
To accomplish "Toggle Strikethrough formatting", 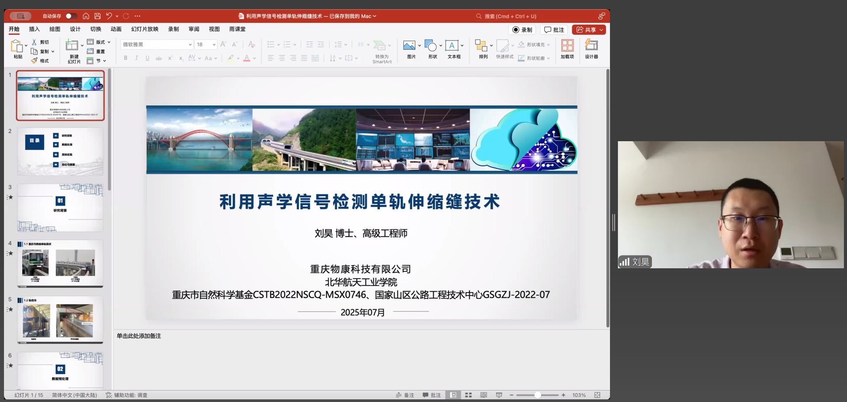I will pos(159,58).
